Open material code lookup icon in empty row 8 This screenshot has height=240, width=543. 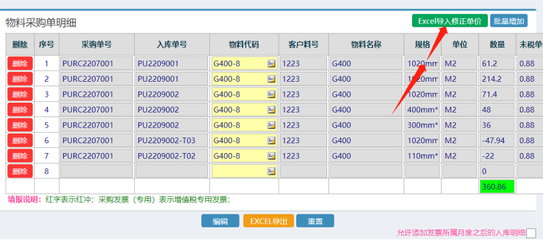271,171
